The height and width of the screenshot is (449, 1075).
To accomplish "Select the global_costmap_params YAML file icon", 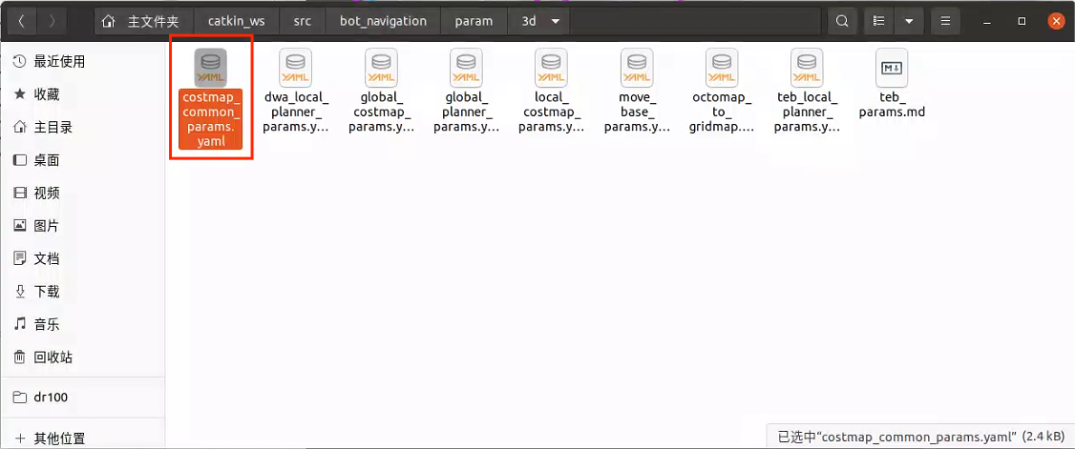I will [x=381, y=68].
